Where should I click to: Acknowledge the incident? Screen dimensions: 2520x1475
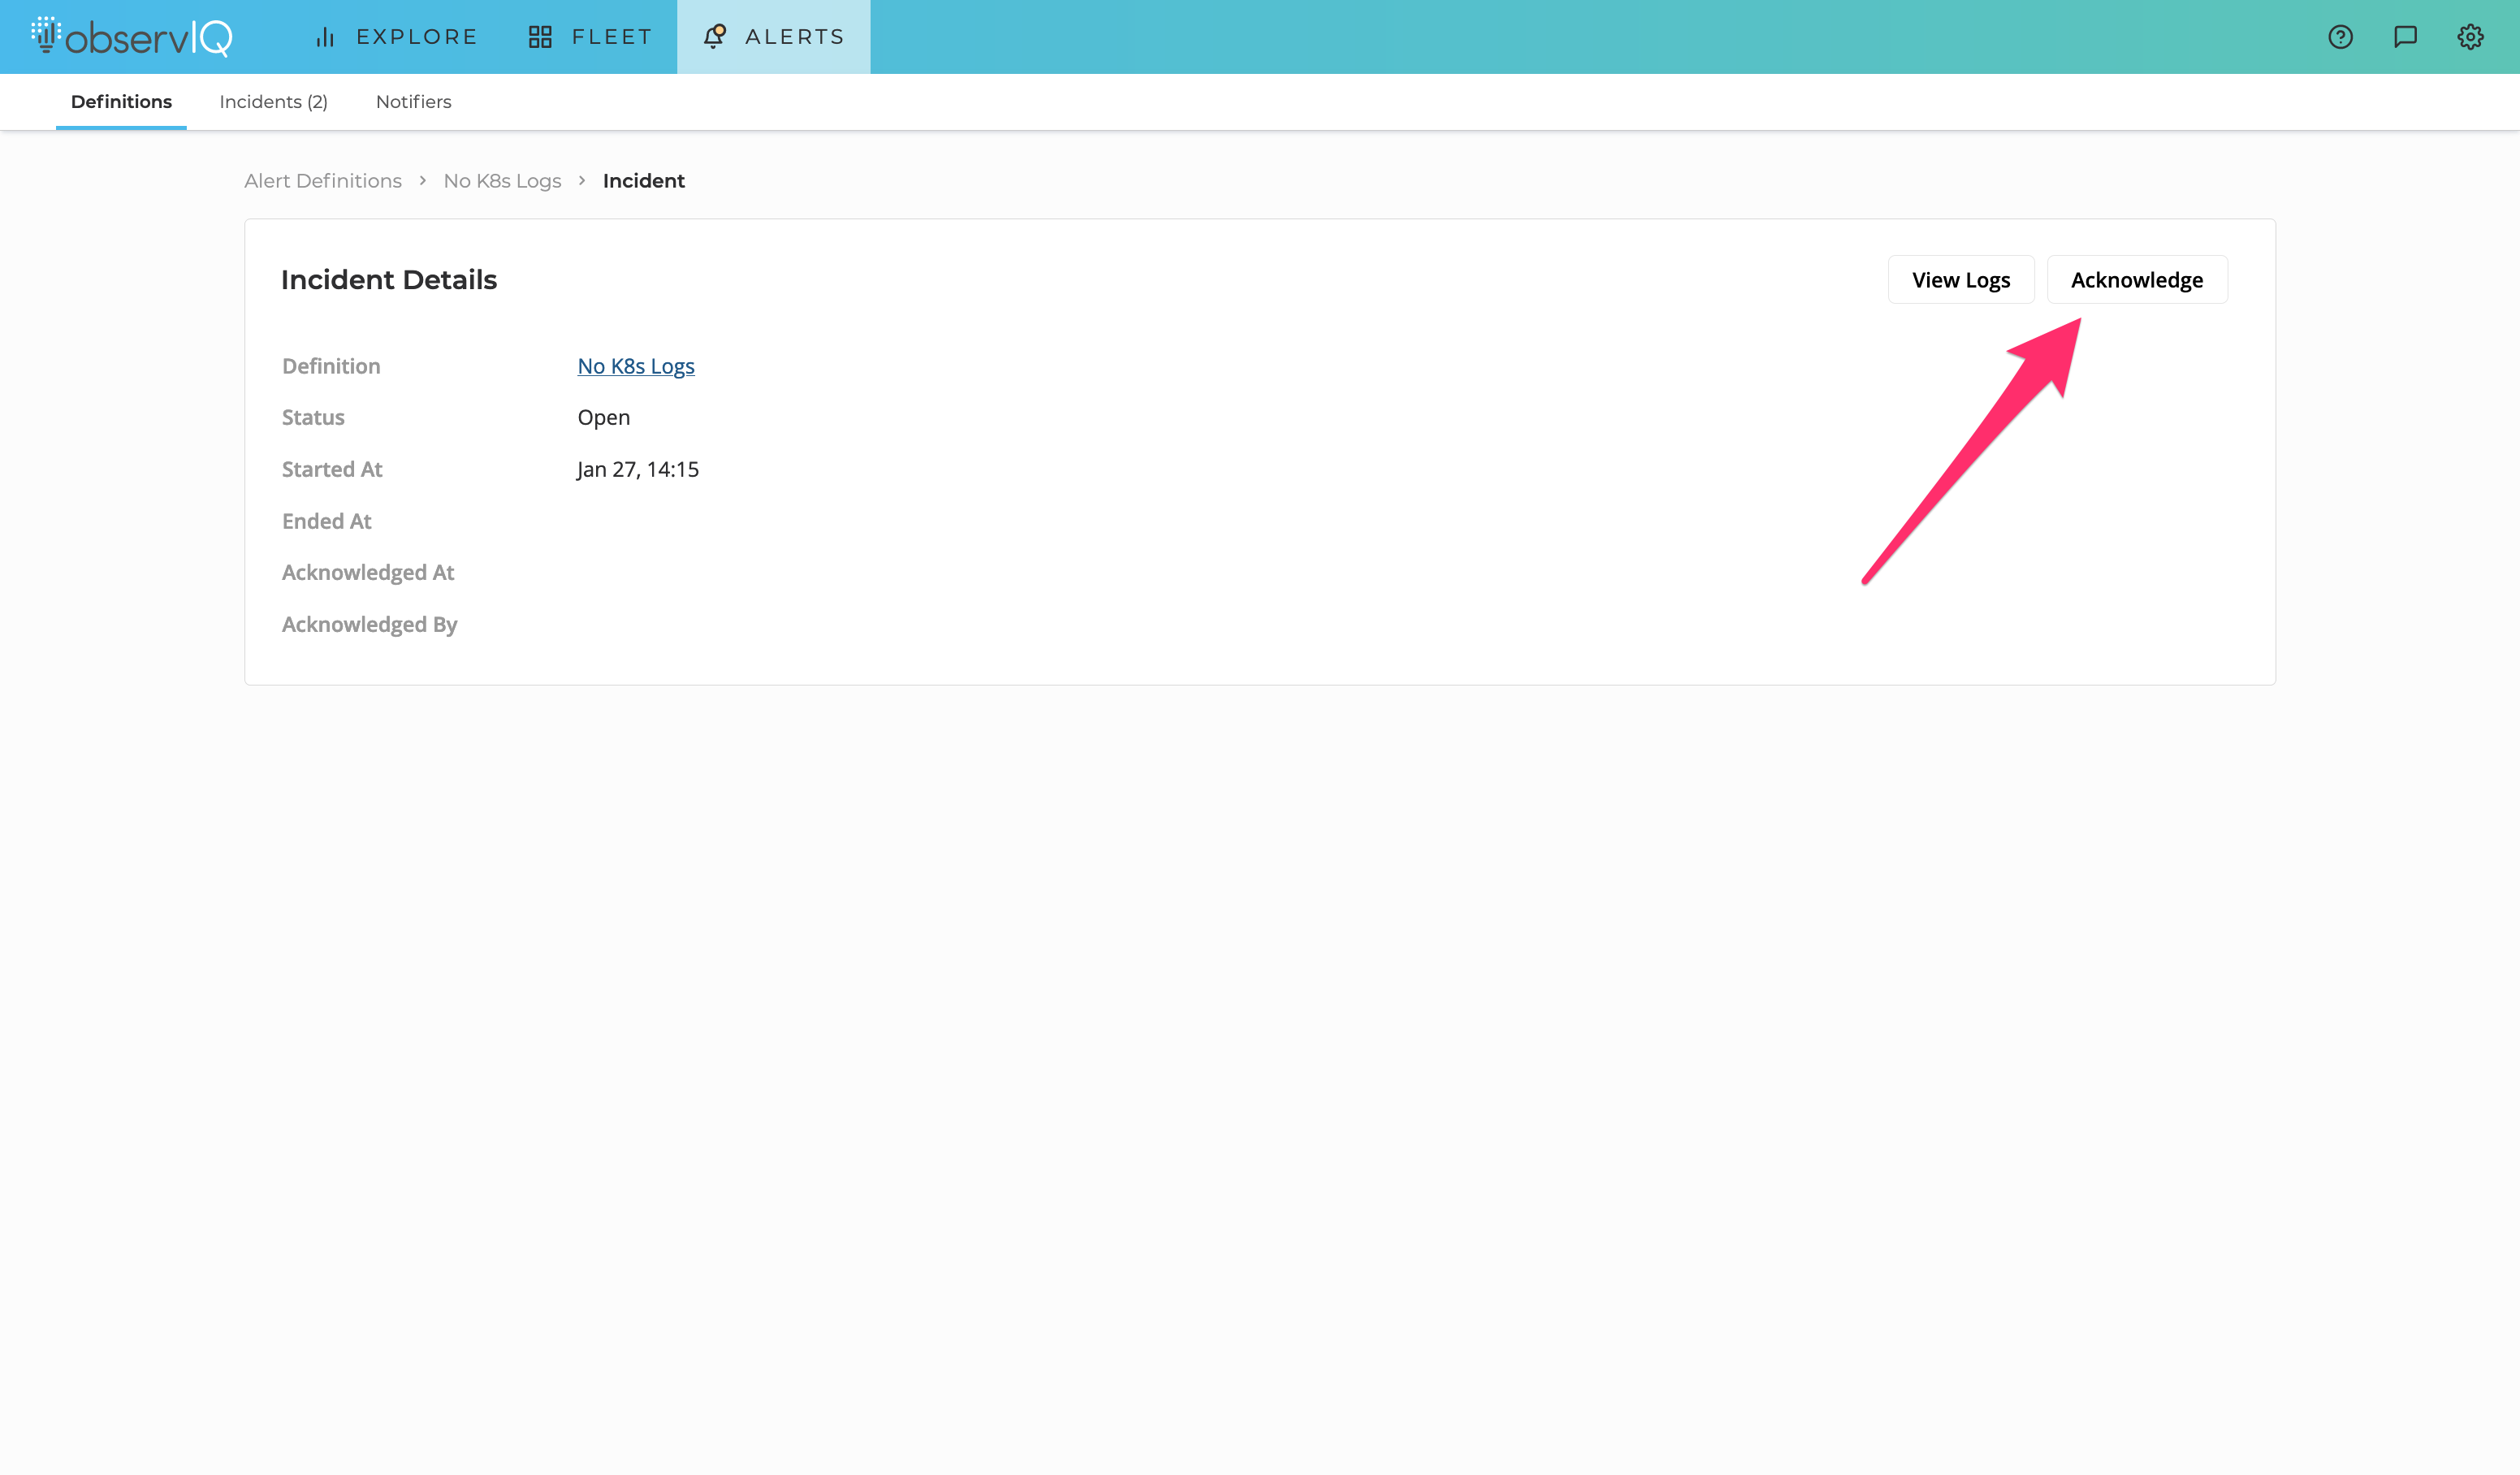tap(2136, 280)
